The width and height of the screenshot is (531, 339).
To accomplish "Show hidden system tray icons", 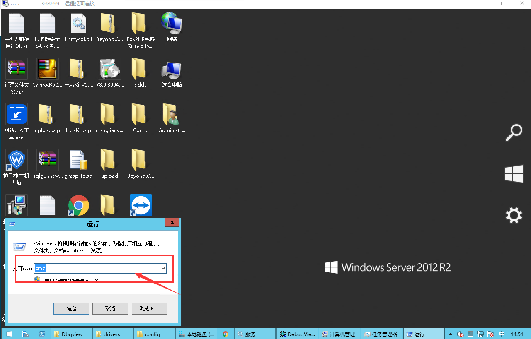I will click(451, 334).
